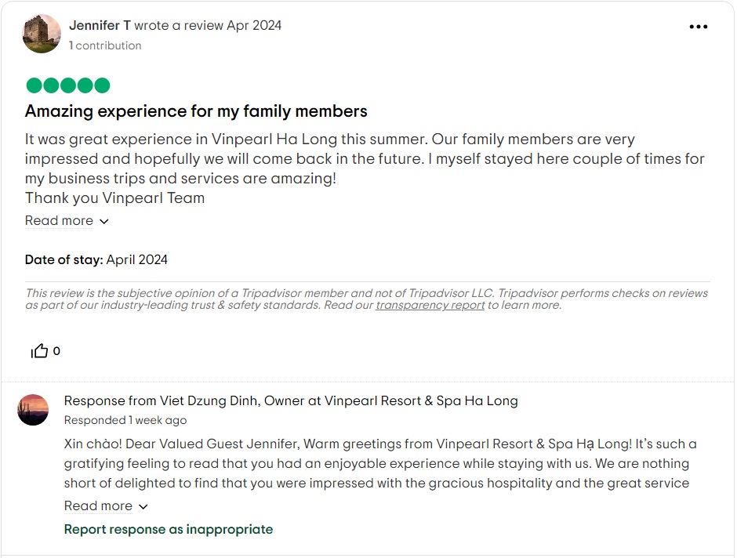Image resolution: width=737 pixels, height=558 pixels.
Task: Click the 'Responded 1 week ago' timestamp
Action: tap(125, 420)
